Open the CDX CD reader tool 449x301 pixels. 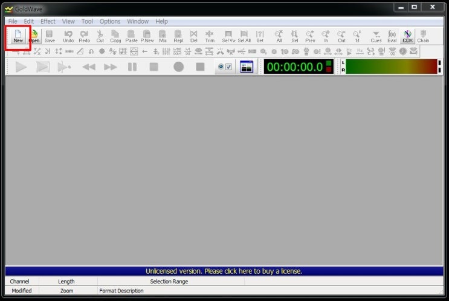pyautogui.click(x=407, y=36)
